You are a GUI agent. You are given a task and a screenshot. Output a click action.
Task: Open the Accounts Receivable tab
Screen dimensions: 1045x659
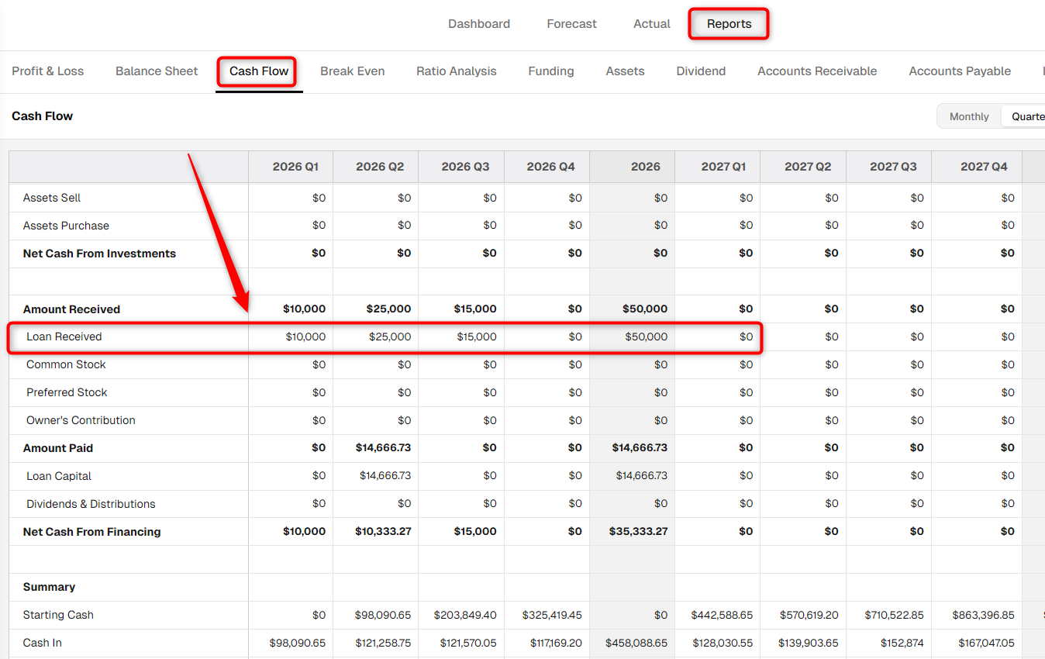point(817,71)
